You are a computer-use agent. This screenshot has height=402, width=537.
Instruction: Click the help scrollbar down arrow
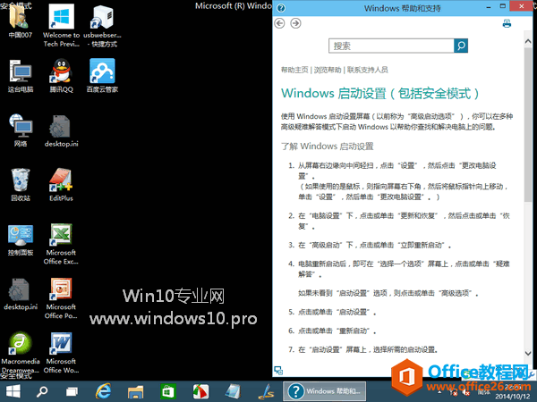(x=528, y=353)
